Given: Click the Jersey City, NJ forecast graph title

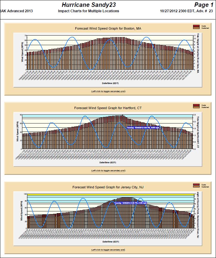Looking at the screenshot, I should click(108, 187).
